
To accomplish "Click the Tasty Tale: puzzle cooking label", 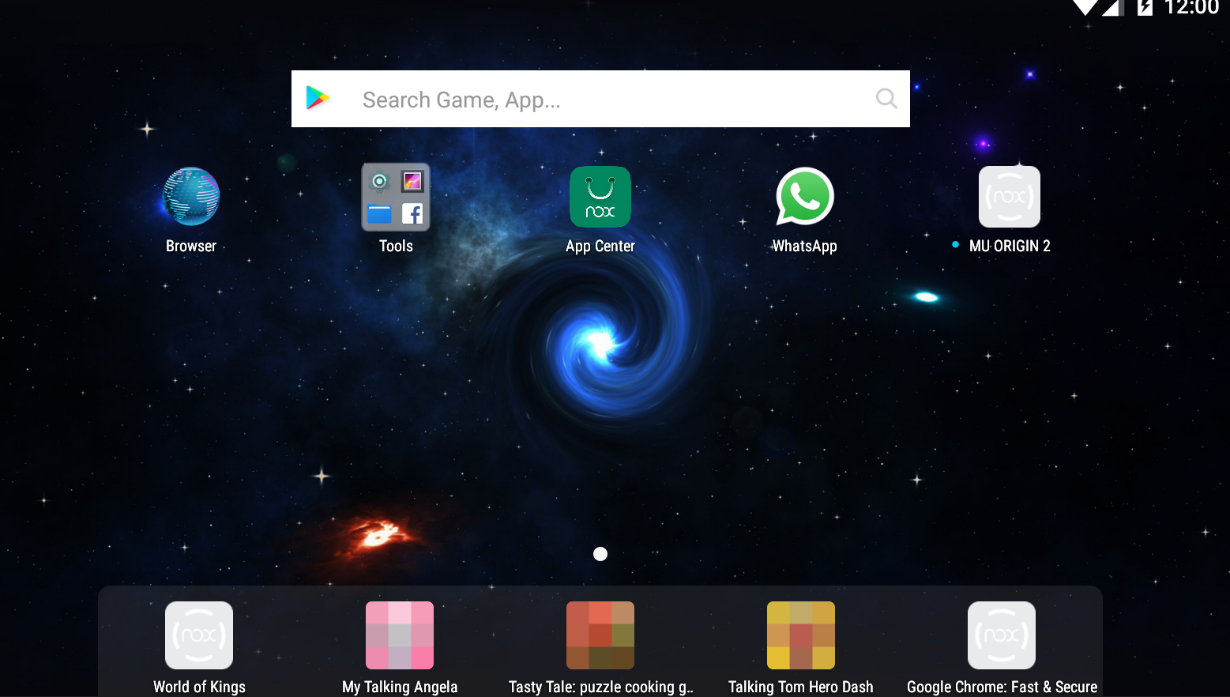I will [600, 687].
